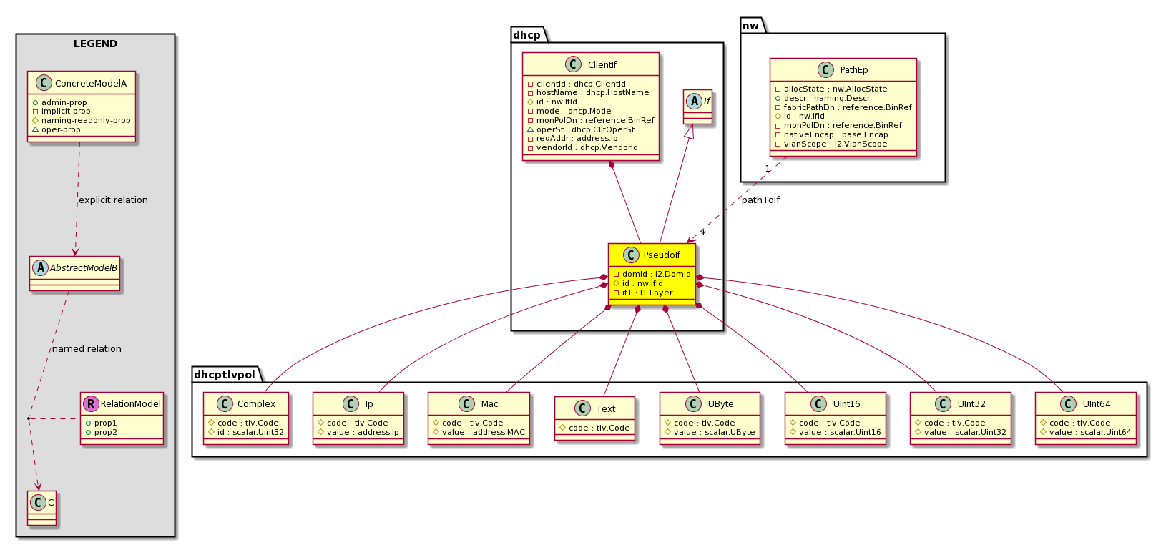Select the PseudoIf class name
Viewport: 1171px width, 555px height.
click(x=662, y=255)
